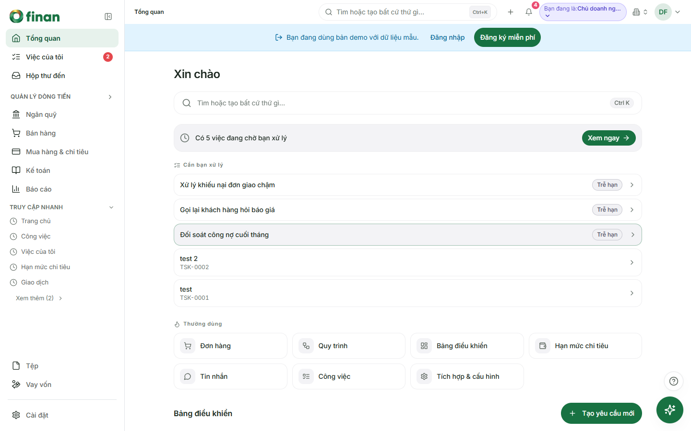Screen dimensions: 691x431
Task: Open Hộp thư đến inbox
Action: pos(62,76)
